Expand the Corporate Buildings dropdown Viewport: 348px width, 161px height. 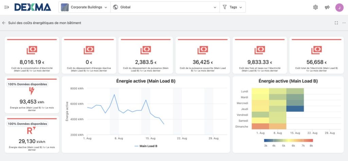tap(84, 7)
